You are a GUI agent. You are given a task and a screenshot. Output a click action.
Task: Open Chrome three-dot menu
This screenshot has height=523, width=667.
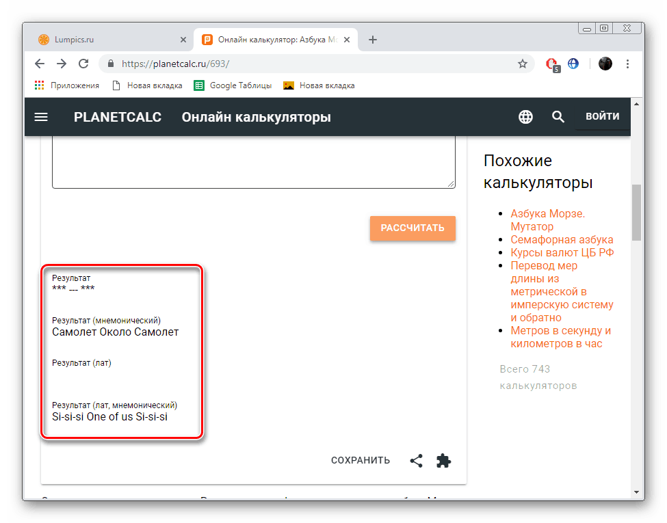[x=628, y=64]
